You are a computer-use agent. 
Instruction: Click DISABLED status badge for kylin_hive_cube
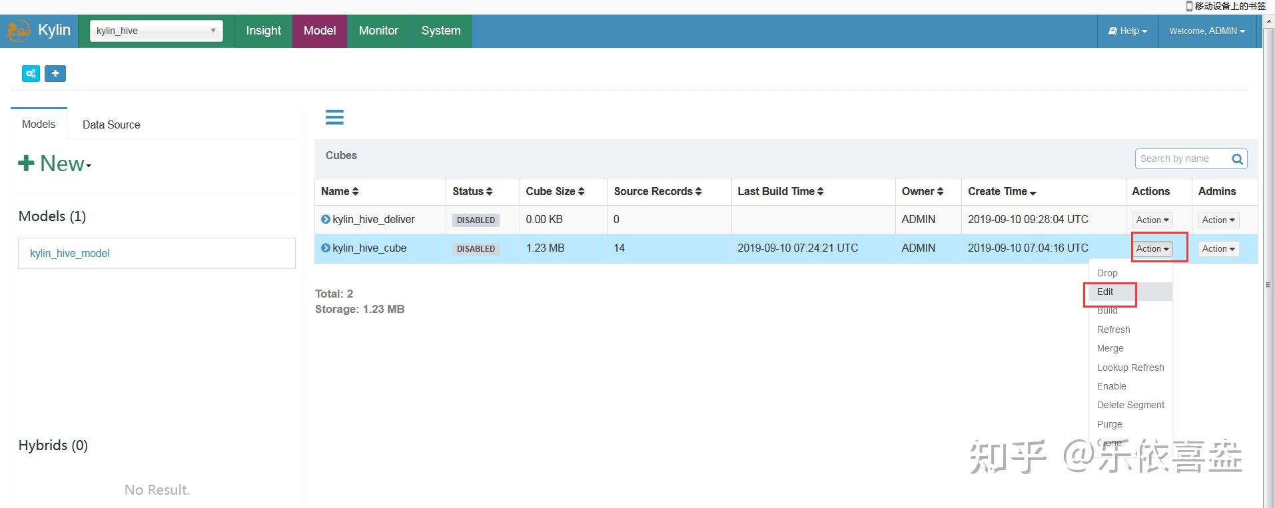click(476, 248)
